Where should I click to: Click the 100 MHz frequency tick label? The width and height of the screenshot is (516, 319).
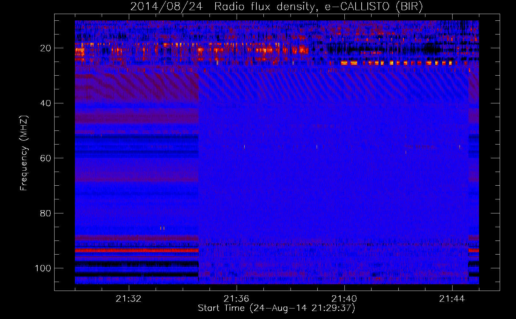pos(43,268)
